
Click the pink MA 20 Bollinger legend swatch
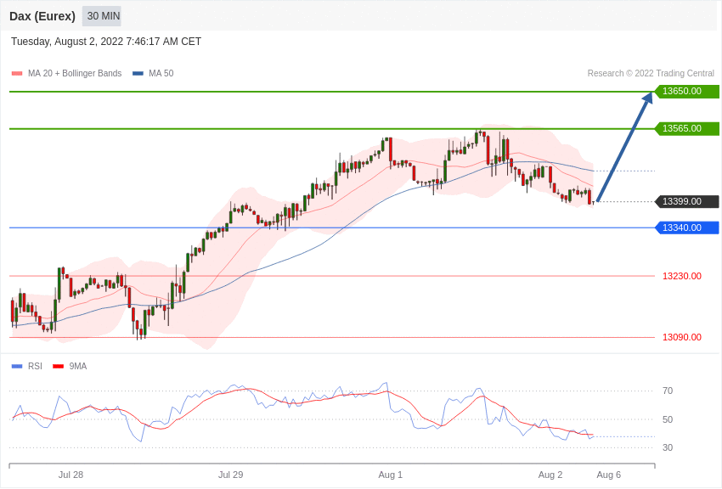17,74
